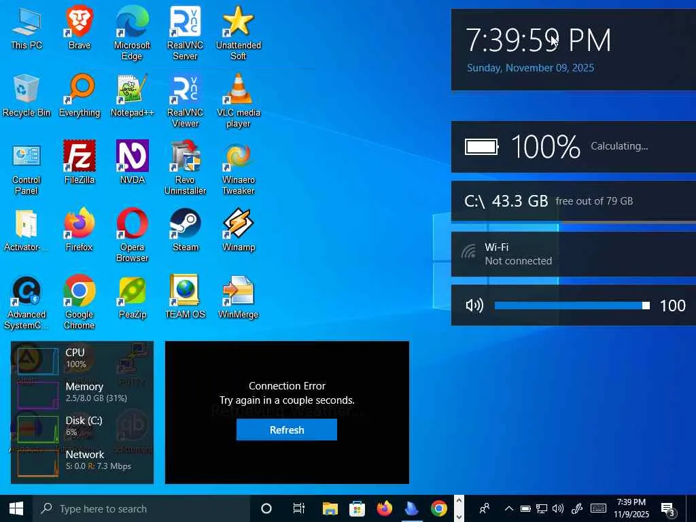
Task: Open RealVNC Server shortcut
Action: (185, 33)
